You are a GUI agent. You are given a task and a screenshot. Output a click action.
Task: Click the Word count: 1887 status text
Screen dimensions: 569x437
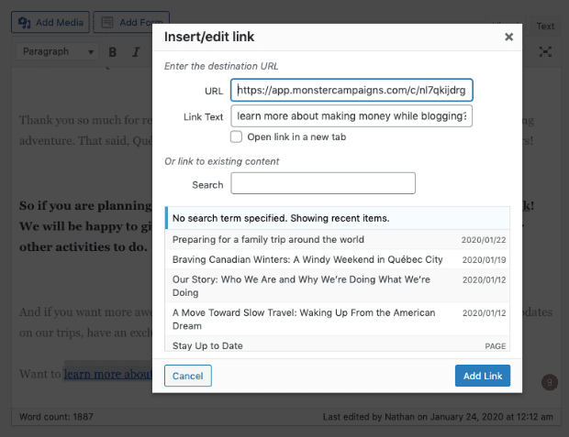[56, 417]
